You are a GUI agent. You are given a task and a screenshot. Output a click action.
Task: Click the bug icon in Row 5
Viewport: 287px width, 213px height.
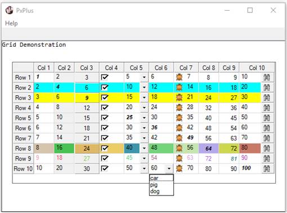coord(179,118)
